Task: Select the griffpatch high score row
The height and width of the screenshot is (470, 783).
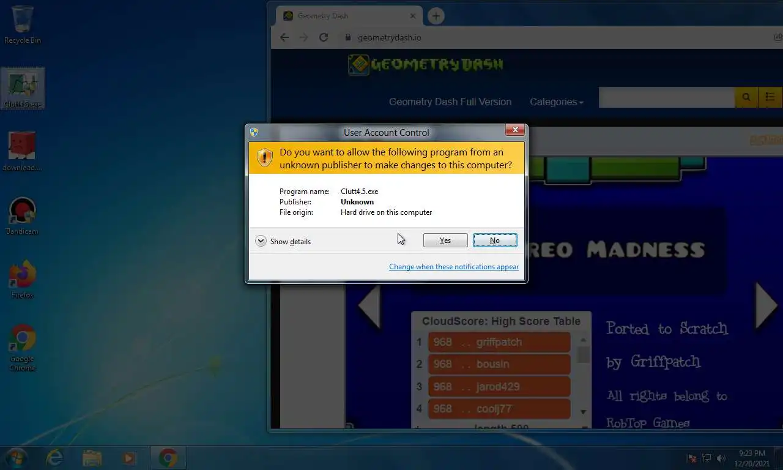Action: tap(499, 342)
